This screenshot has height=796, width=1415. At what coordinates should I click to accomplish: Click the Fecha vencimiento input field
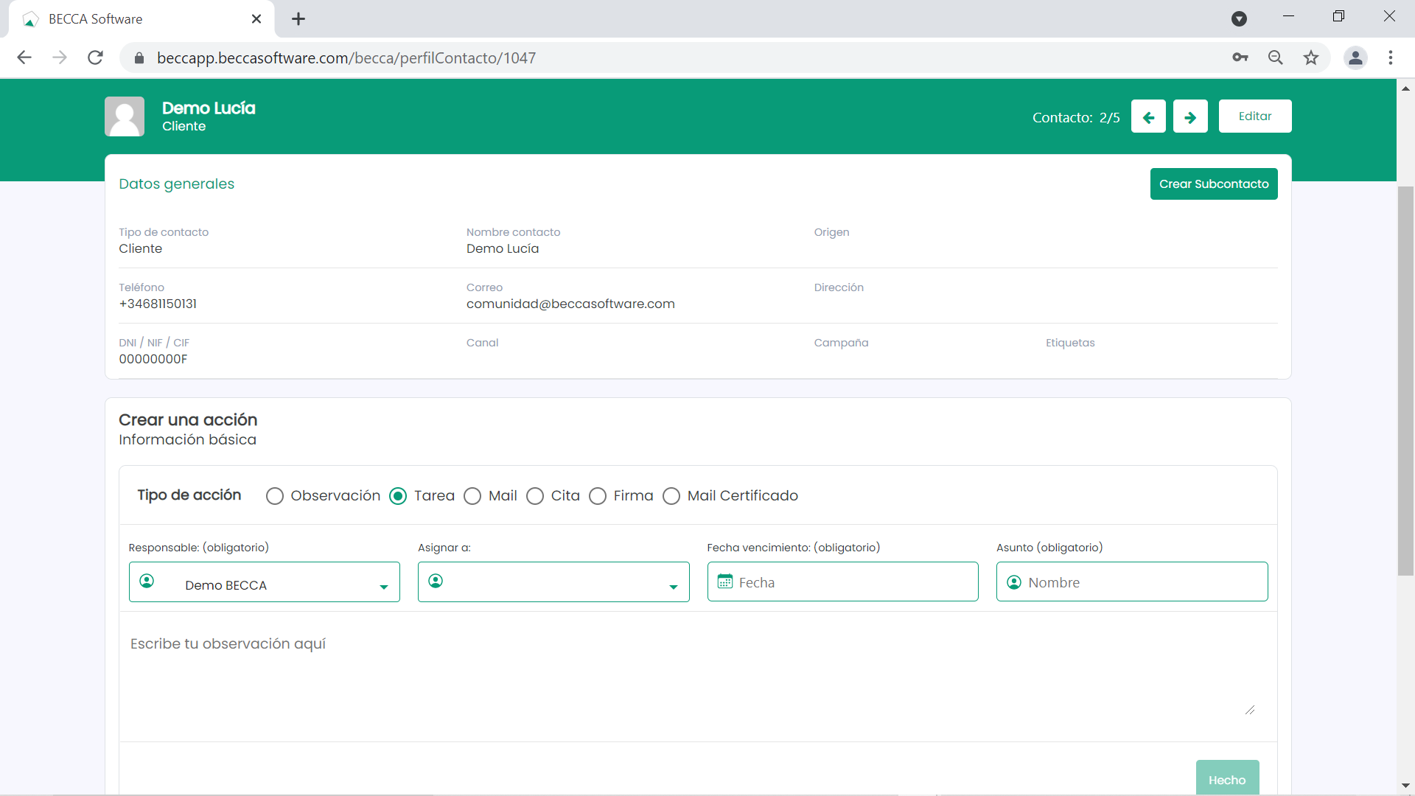[x=842, y=582]
